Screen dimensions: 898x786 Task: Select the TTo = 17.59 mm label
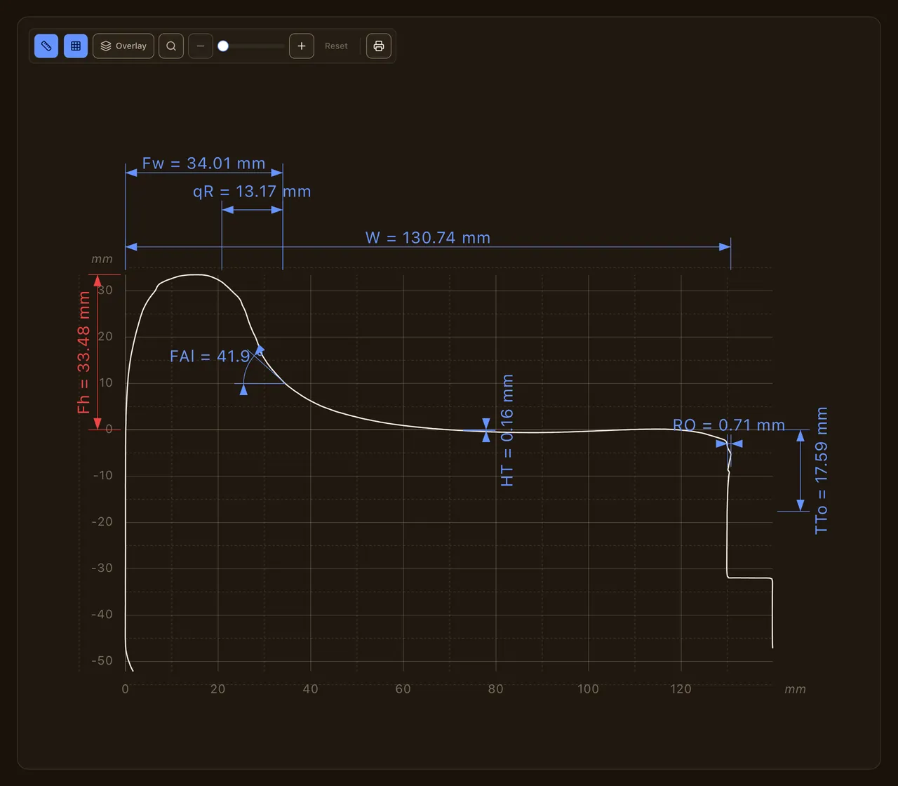(x=822, y=471)
